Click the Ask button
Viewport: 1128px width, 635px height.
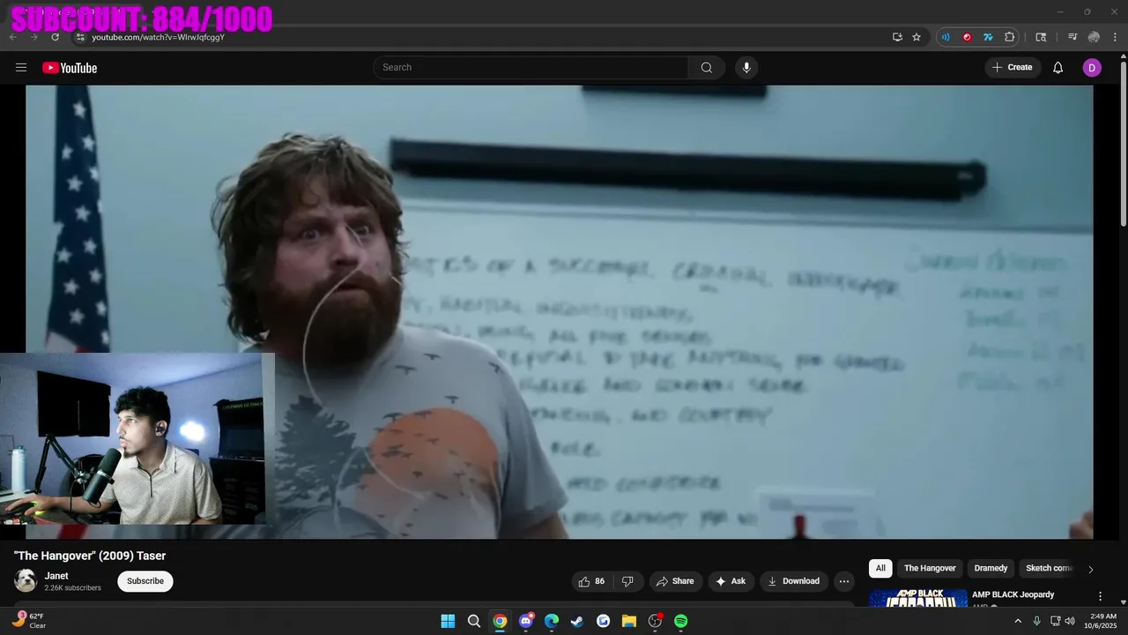click(731, 581)
